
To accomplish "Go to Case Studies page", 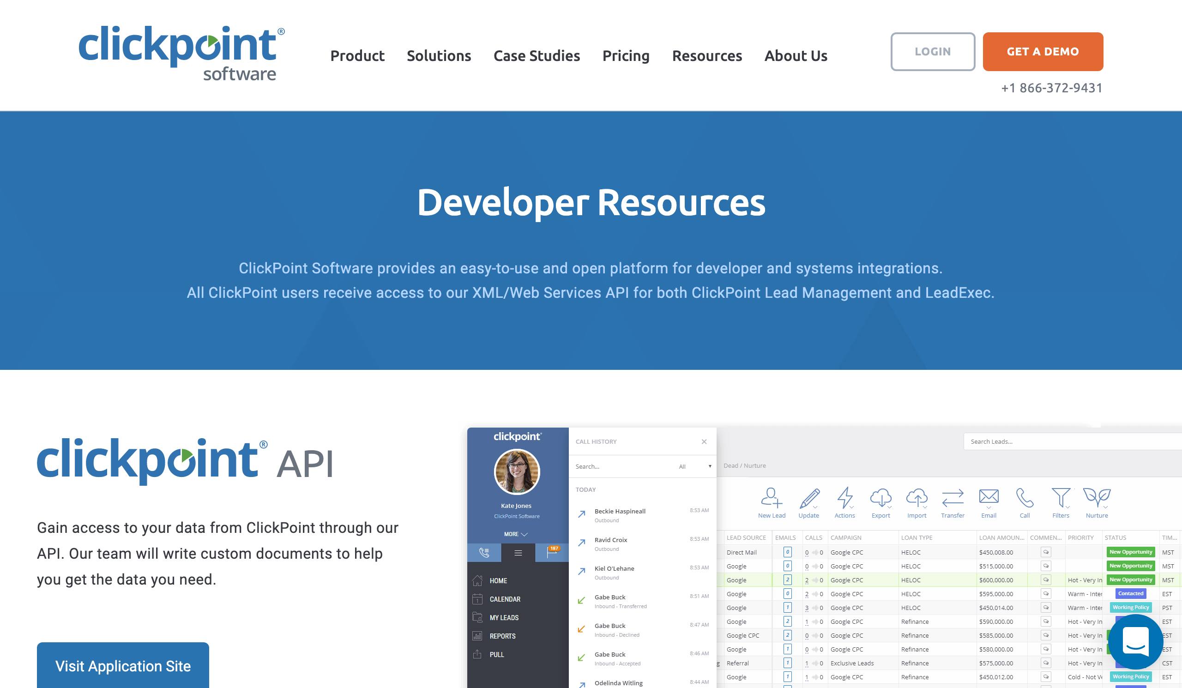I will point(537,56).
